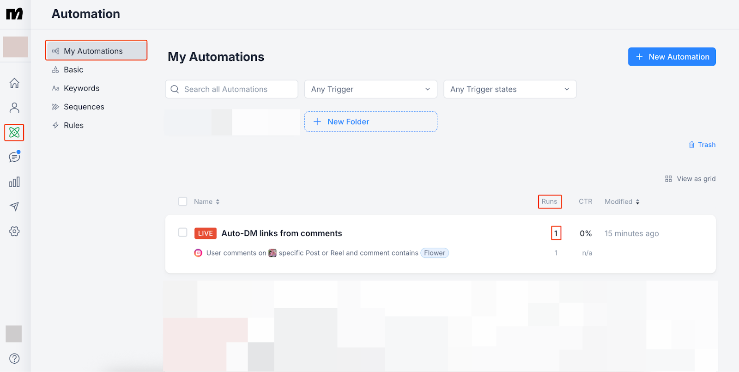This screenshot has height=372, width=739.
Task: Open the Live Chat bubble icon
Action: 14,157
